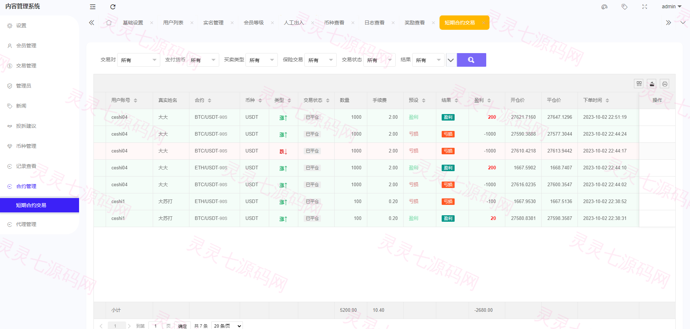Select 短期合约交易 sidebar item
Viewport: 690px width, 329px height.
(40, 205)
